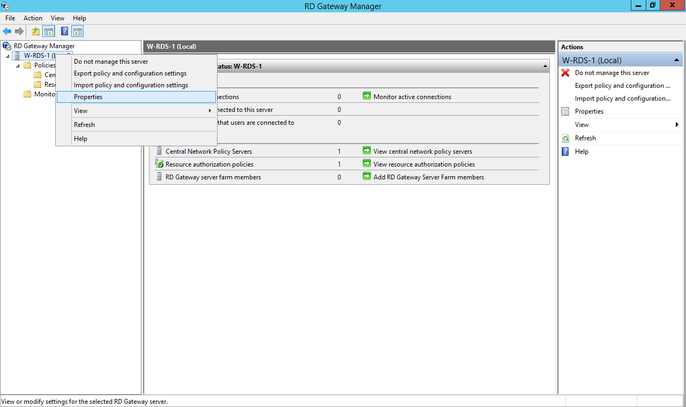Toggle the Show/Hide Console Tree toolbar icon
This screenshot has height=407, width=686.
pyautogui.click(x=49, y=32)
